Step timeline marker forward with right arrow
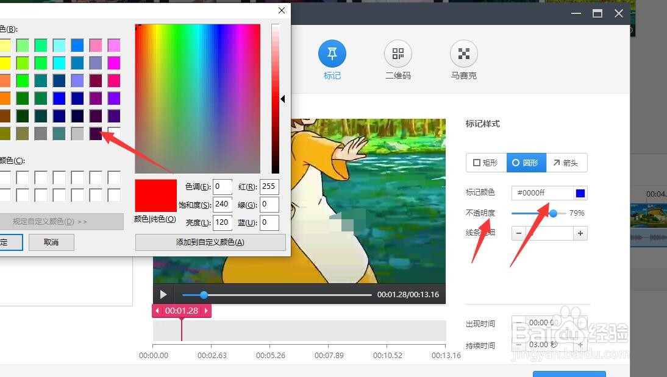This screenshot has height=377, width=667. click(x=206, y=311)
